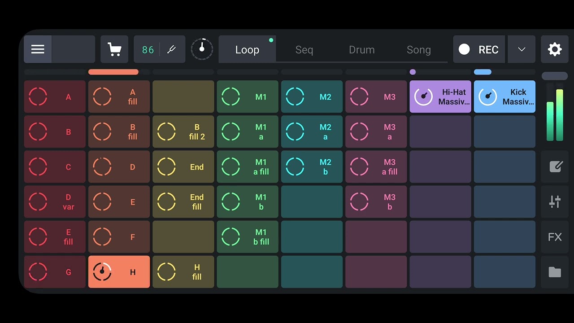
Task: Trigger the yellow End pad
Action: (183, 166)
